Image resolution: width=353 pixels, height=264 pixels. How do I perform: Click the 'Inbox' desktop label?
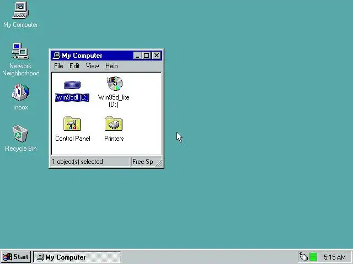[x=20, y=107]
